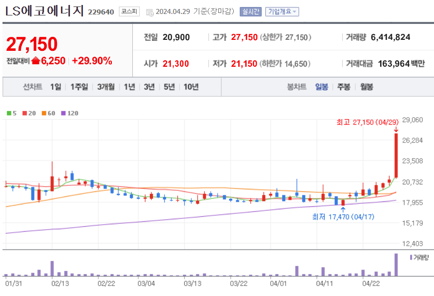Switch to the 일봉 daily candle chart
This screenshot has width=434, height=296.
pyautogui.click(x=321, y=87)
